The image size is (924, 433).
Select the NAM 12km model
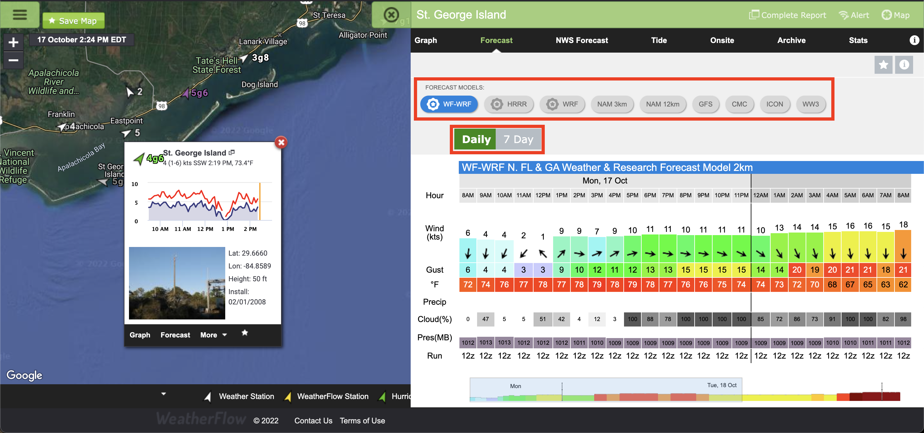663,104
